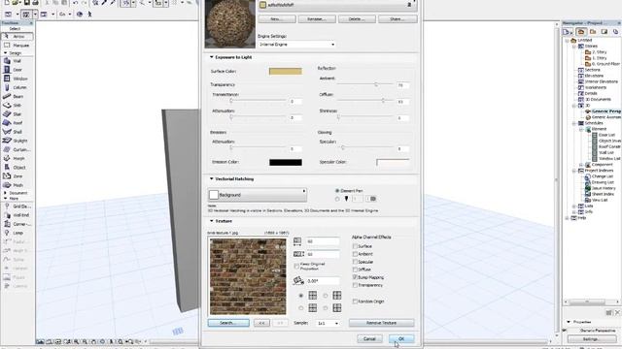Open Project Map view in Navigator
The width and height of the screenshot is (622, 349).
[x=581, y=32]
